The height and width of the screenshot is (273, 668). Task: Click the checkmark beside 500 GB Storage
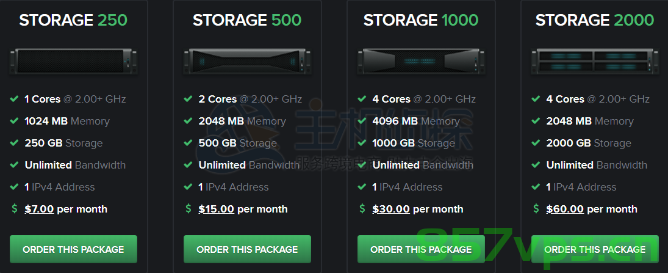coord(188,143)
